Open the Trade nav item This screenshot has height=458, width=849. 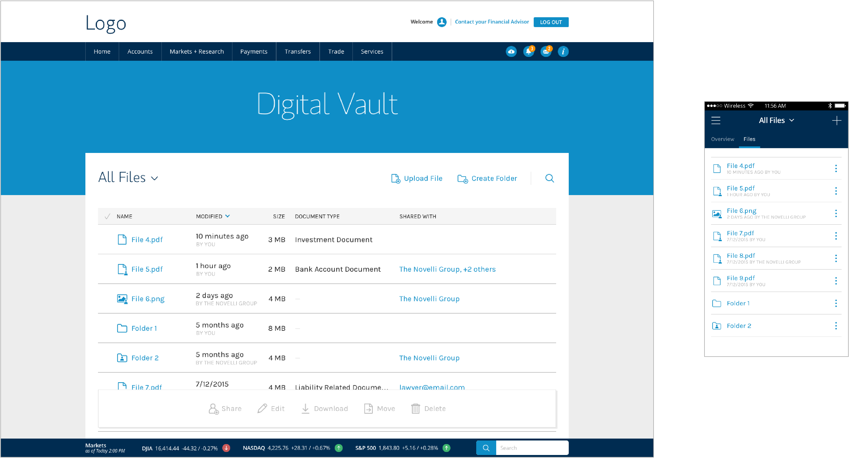coord(336,52)
